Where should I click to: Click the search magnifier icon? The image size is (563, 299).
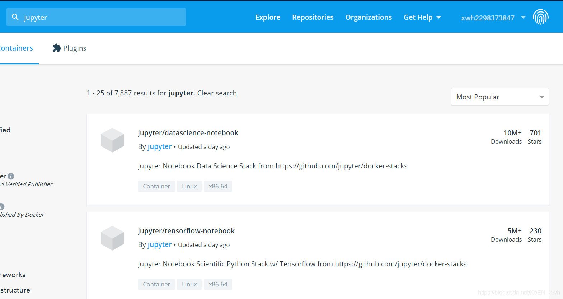[15, 17]
